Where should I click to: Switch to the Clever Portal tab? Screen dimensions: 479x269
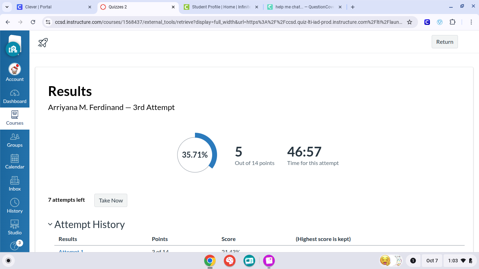[53, 7]
